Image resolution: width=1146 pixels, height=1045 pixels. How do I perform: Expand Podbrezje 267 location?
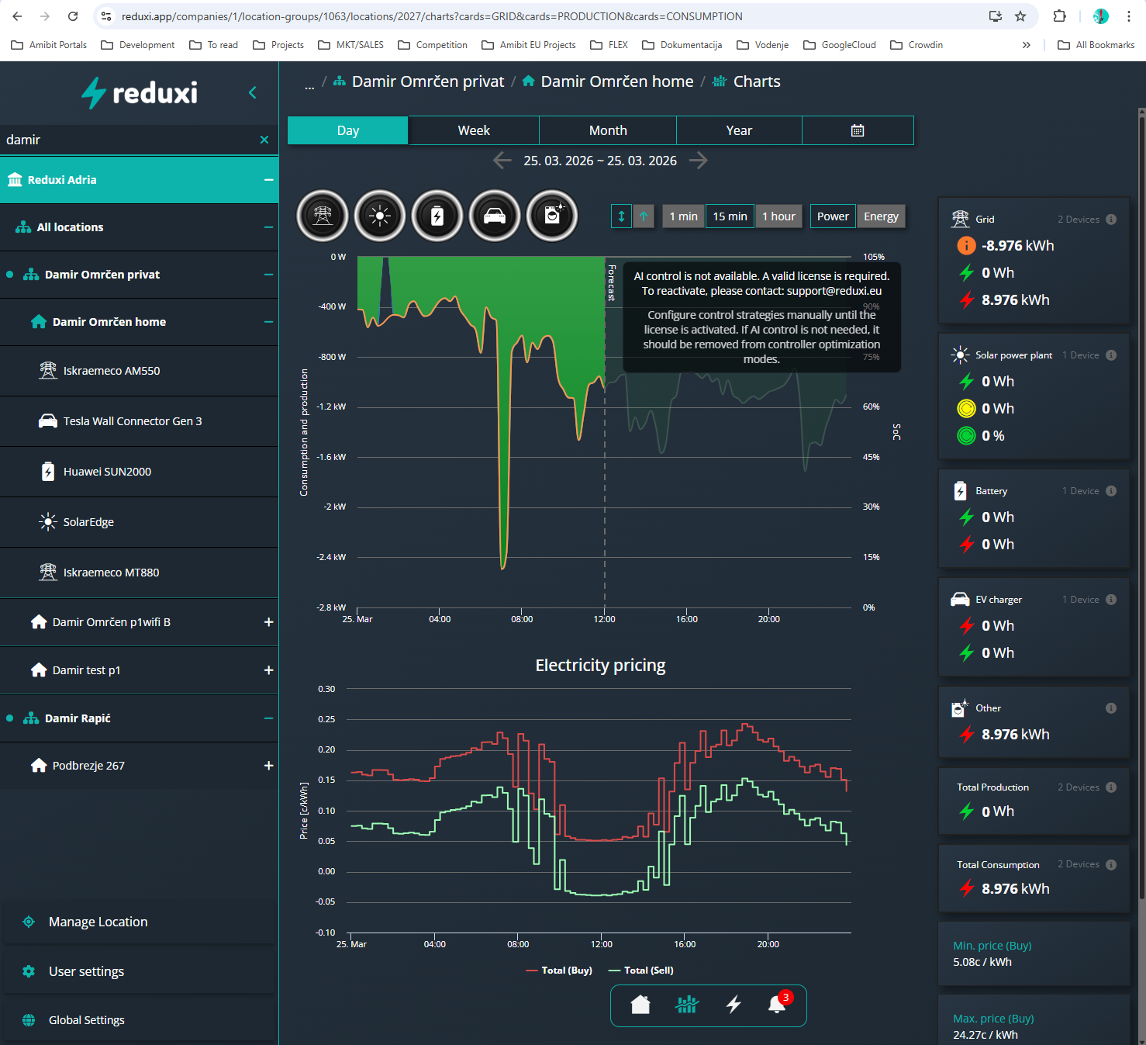[x=268, y=766]
